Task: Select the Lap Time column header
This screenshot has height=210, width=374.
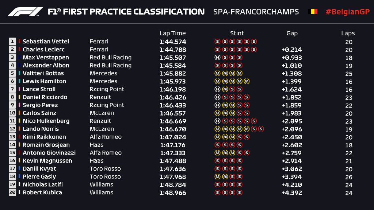Action: [x=172, y=33]
